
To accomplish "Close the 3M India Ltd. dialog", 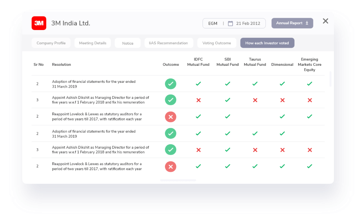I will click(325, 21).
